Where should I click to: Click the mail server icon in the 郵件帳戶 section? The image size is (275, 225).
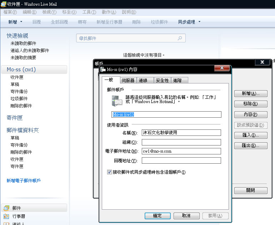coord(117,101)
